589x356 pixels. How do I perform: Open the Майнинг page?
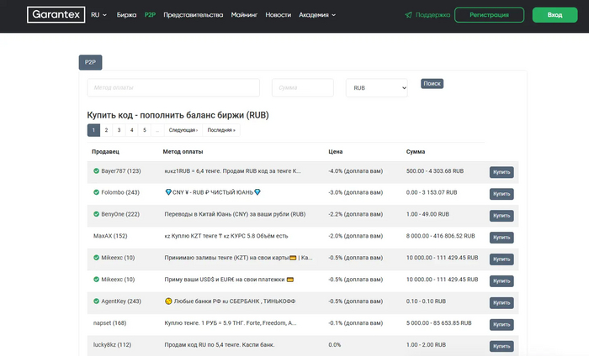244,15
